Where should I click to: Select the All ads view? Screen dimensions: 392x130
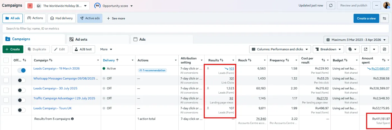13,18
